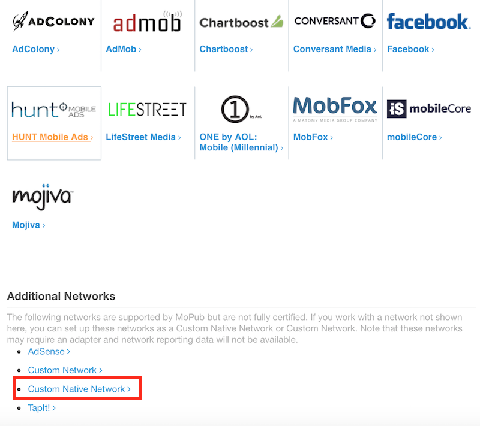Click the facebook logo
480x426 pixels.
[x=428, y=22]
